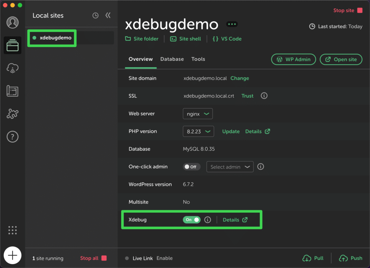Click the info icon beside Select admin
Image resolution: width=370 pixels, height=268 pixels.
click(261, 166)
